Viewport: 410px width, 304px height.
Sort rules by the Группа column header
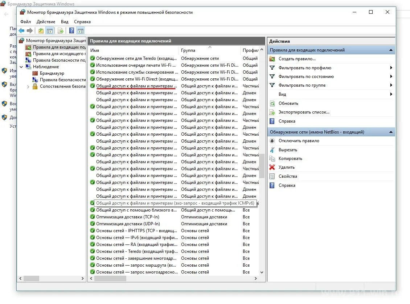[x=209, y=50]
